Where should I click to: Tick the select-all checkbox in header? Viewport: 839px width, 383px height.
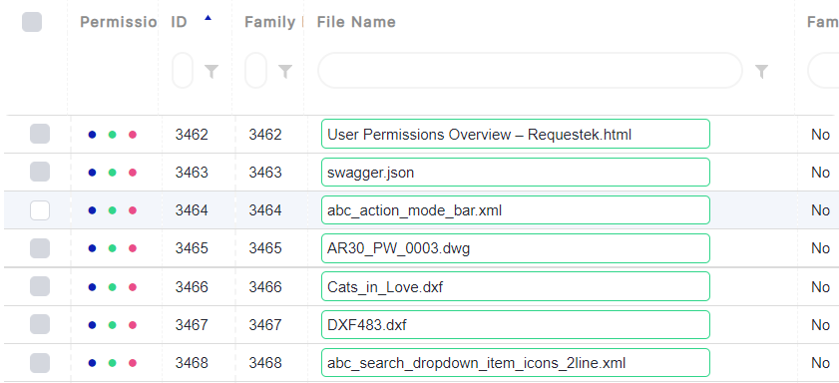click(x=32, y=23)
